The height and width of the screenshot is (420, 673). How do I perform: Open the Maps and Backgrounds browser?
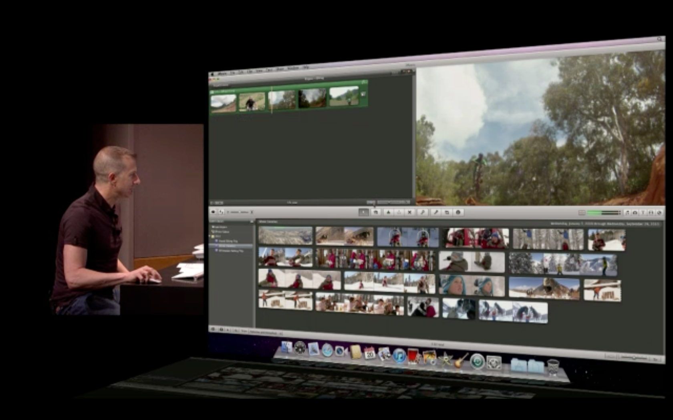pyautogui.click(x=659, y=212)
